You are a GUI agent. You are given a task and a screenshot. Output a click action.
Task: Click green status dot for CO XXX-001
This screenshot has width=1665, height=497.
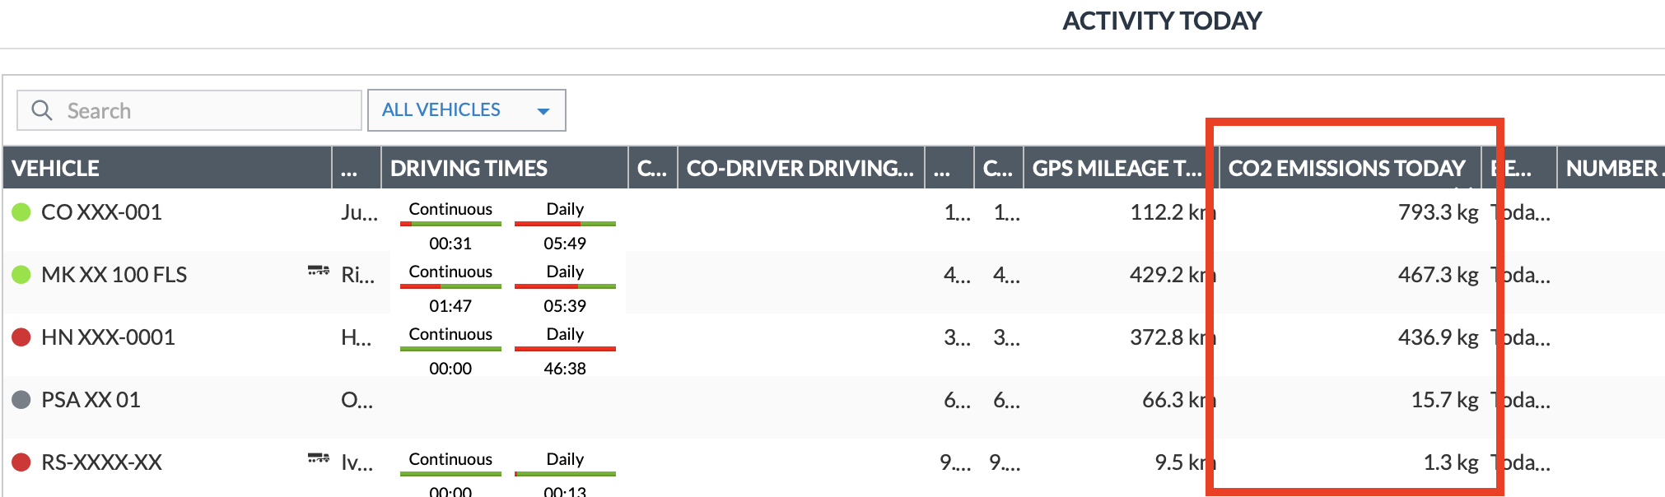tap(21, 212)
